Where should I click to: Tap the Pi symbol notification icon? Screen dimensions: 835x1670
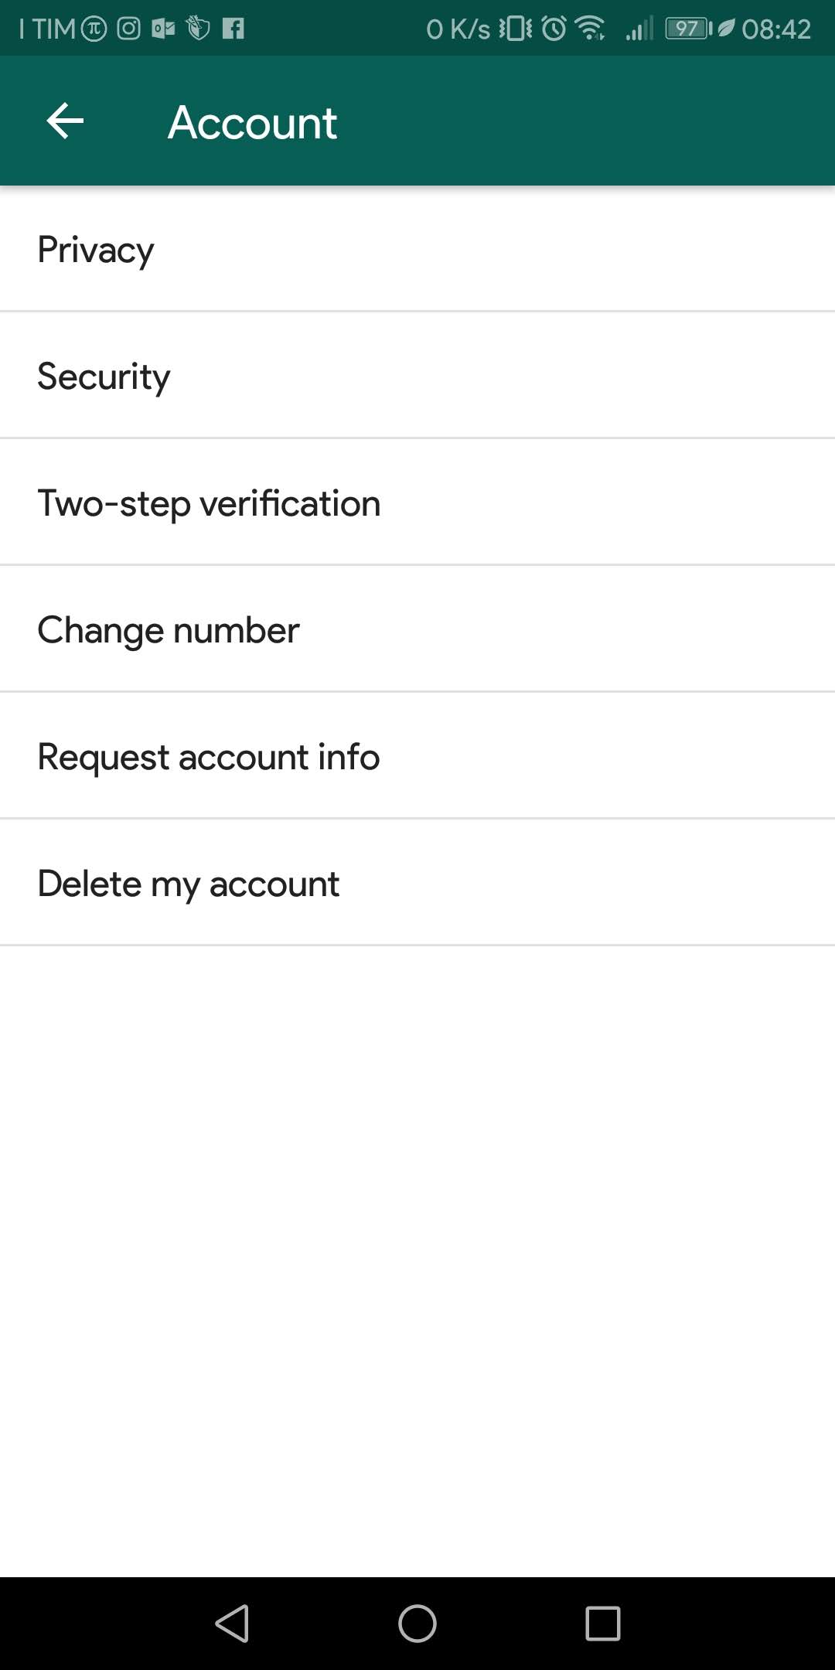(94, 29)
